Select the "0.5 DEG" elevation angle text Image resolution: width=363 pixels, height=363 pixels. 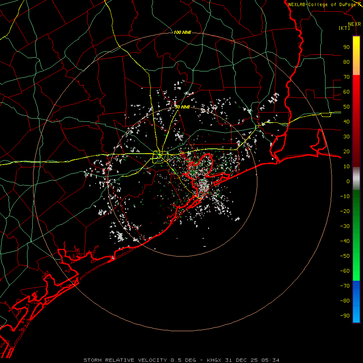(184, 360)
